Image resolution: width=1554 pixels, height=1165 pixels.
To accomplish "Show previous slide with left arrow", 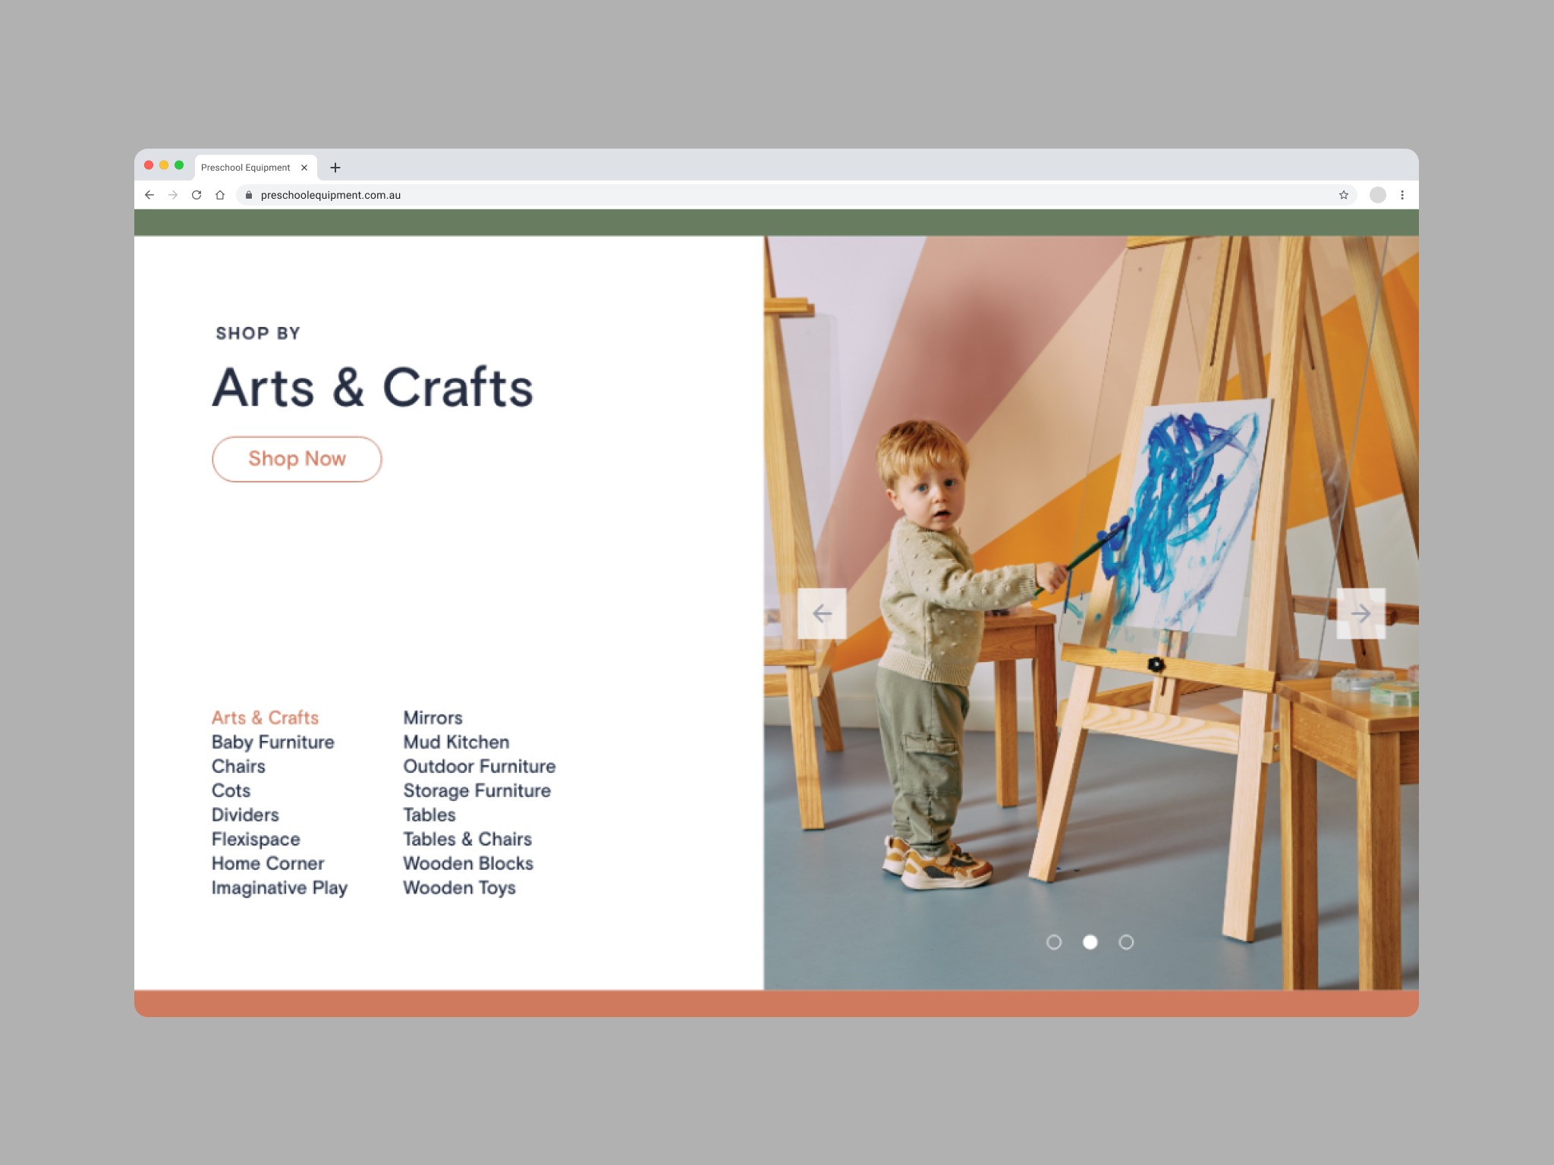I will tap(822, 614).
